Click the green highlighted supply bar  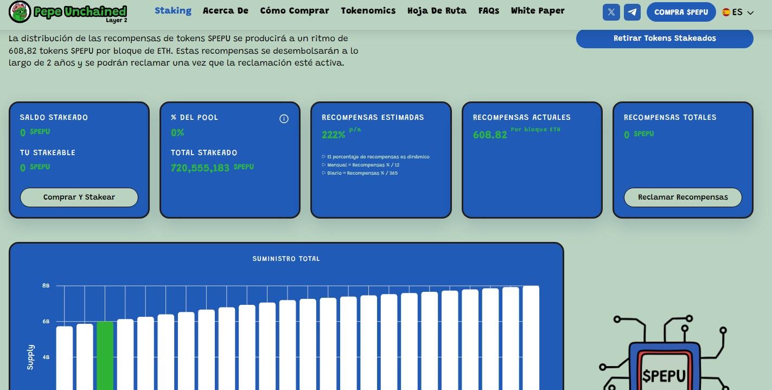tap(105, 356)
